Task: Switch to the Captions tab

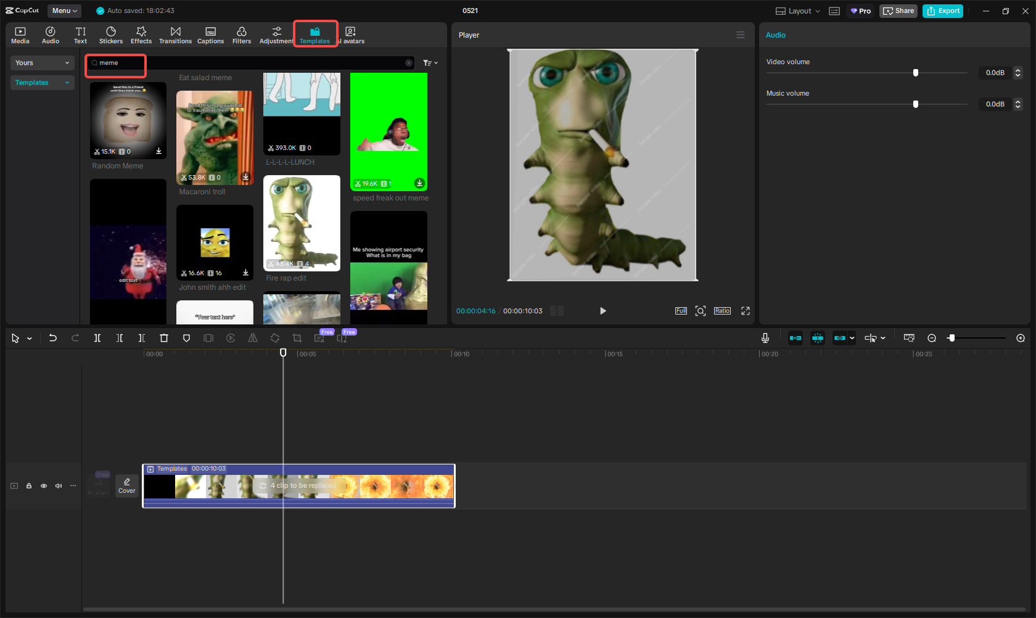Action: [210, 35]
